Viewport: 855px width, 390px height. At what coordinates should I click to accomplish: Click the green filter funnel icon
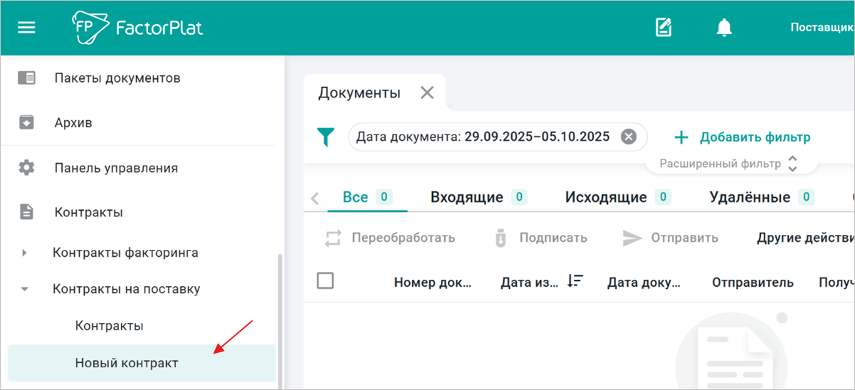[326, 137]
